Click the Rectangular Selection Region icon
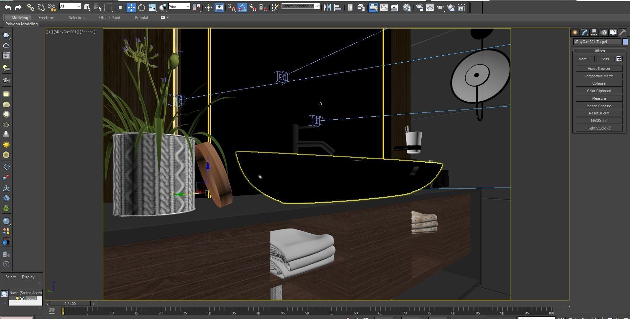This screenshot has width=630, height=319. [x=108, y=7]
